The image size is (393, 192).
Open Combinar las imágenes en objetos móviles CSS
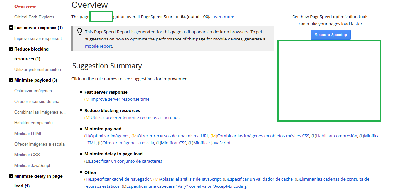pos(263,136)
